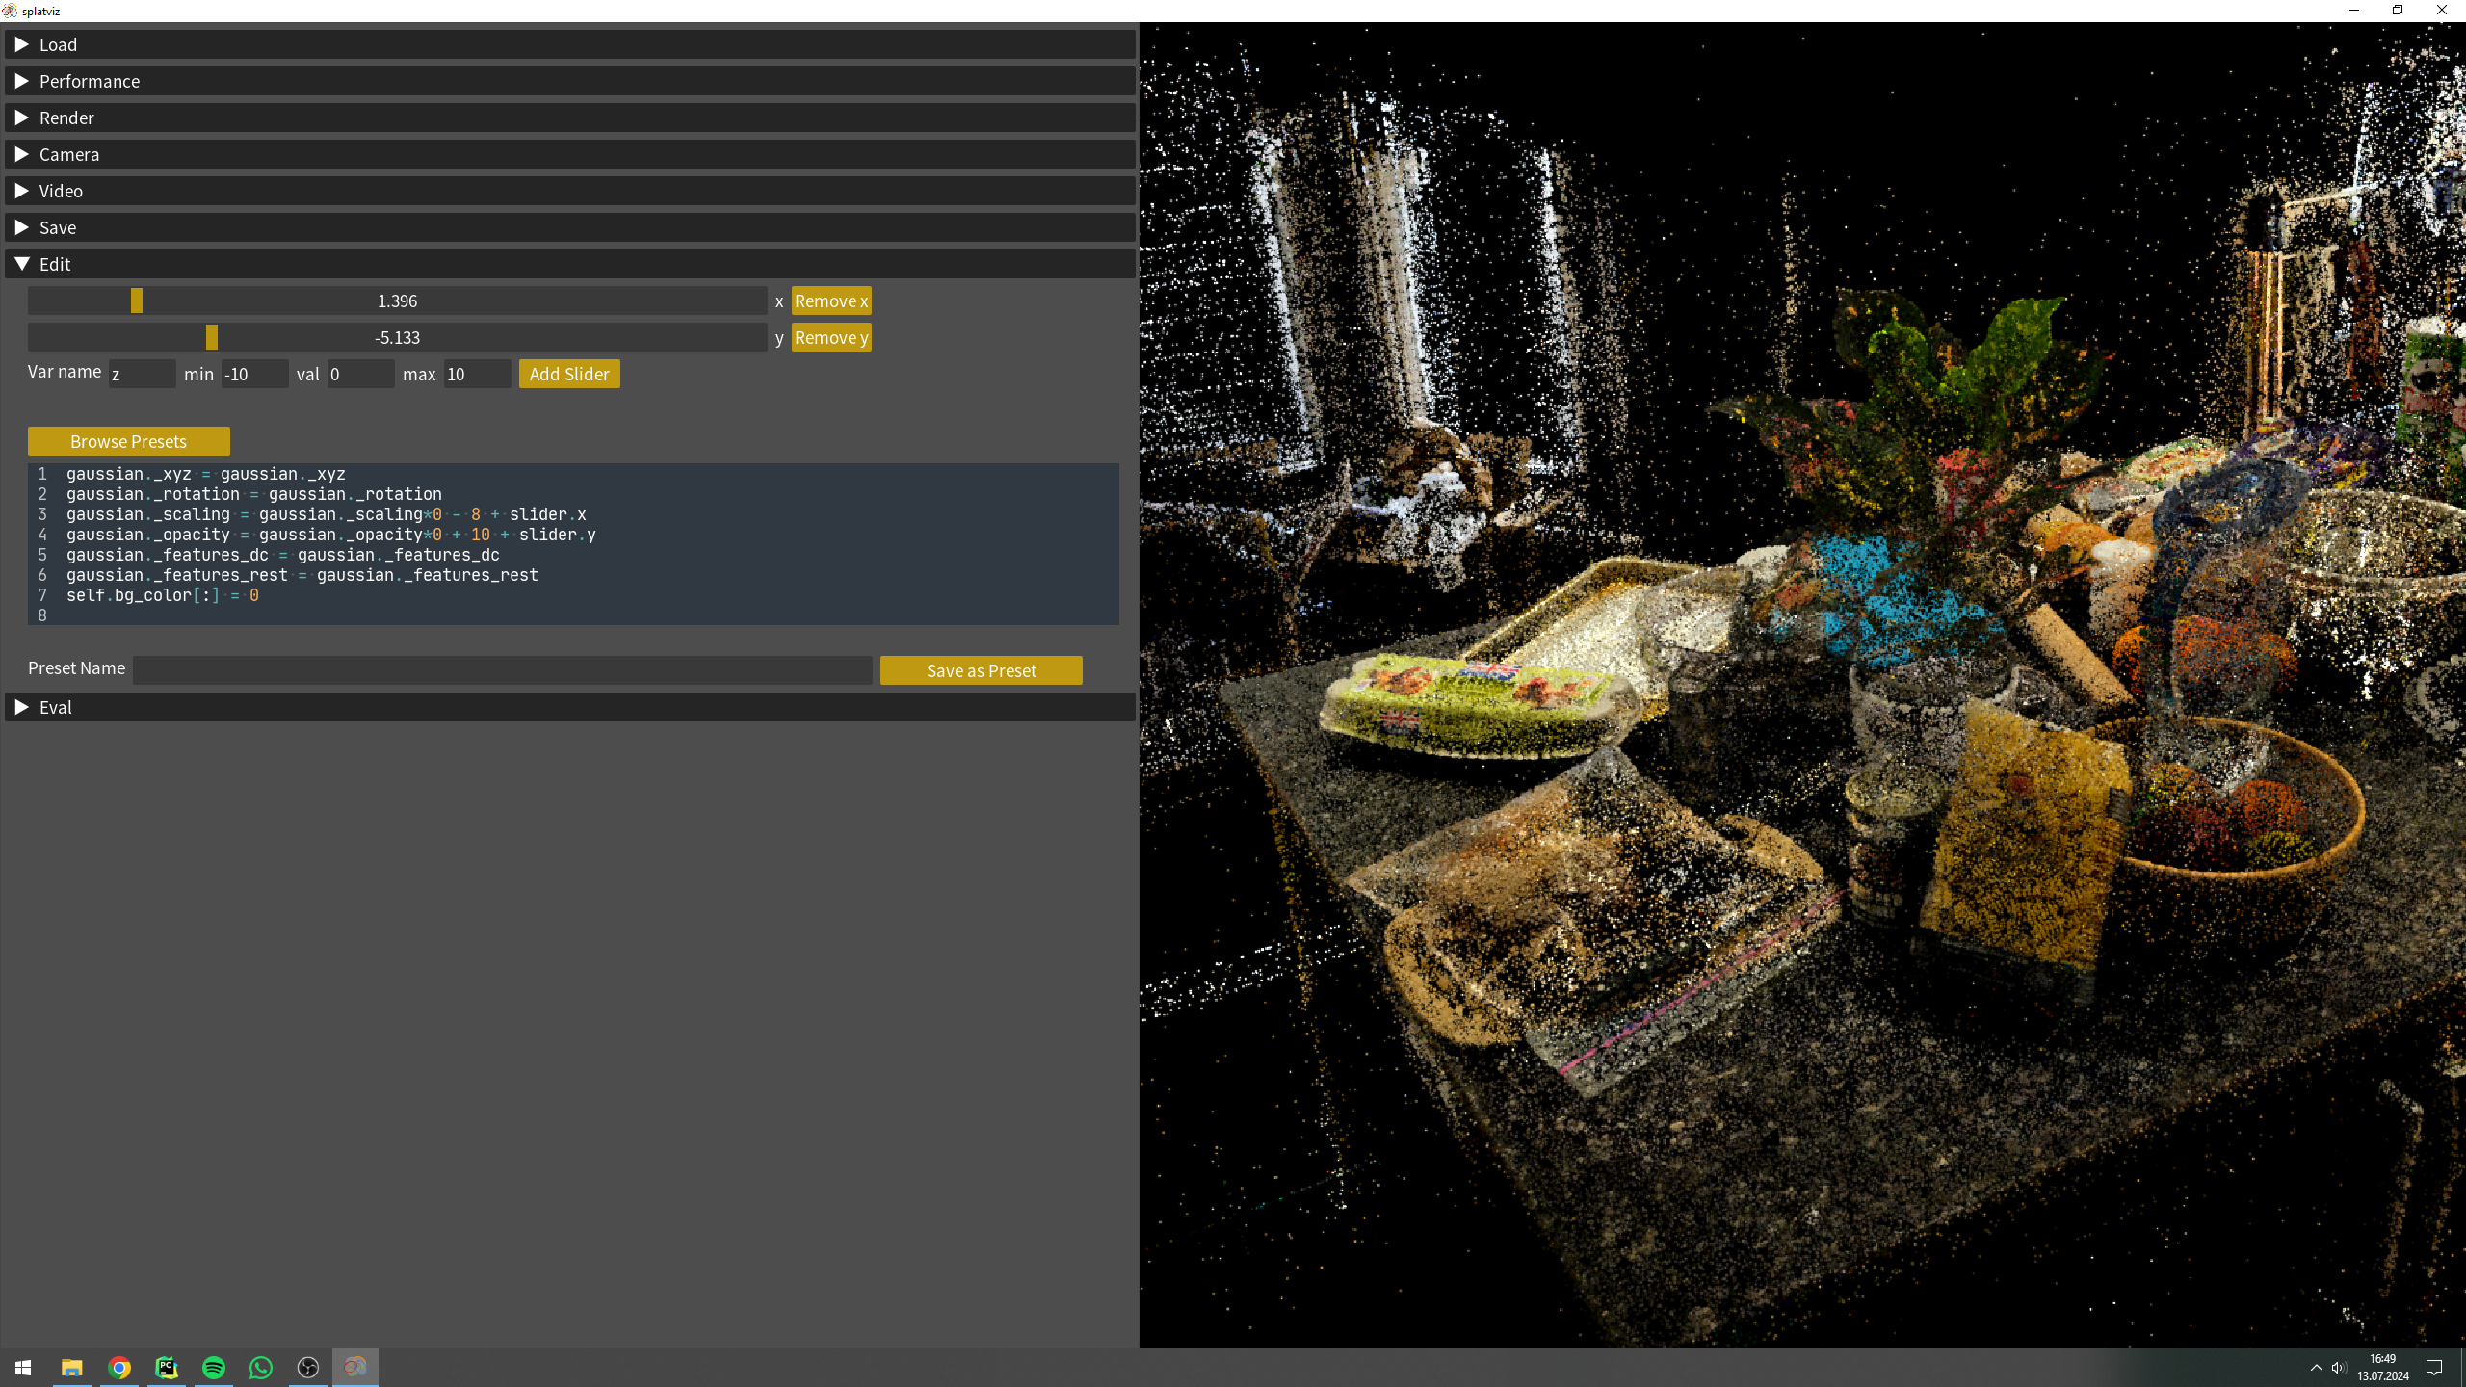Click the gaussian._opacity line 4
Screen dimensions: 2466x1387
click(330, 534)
